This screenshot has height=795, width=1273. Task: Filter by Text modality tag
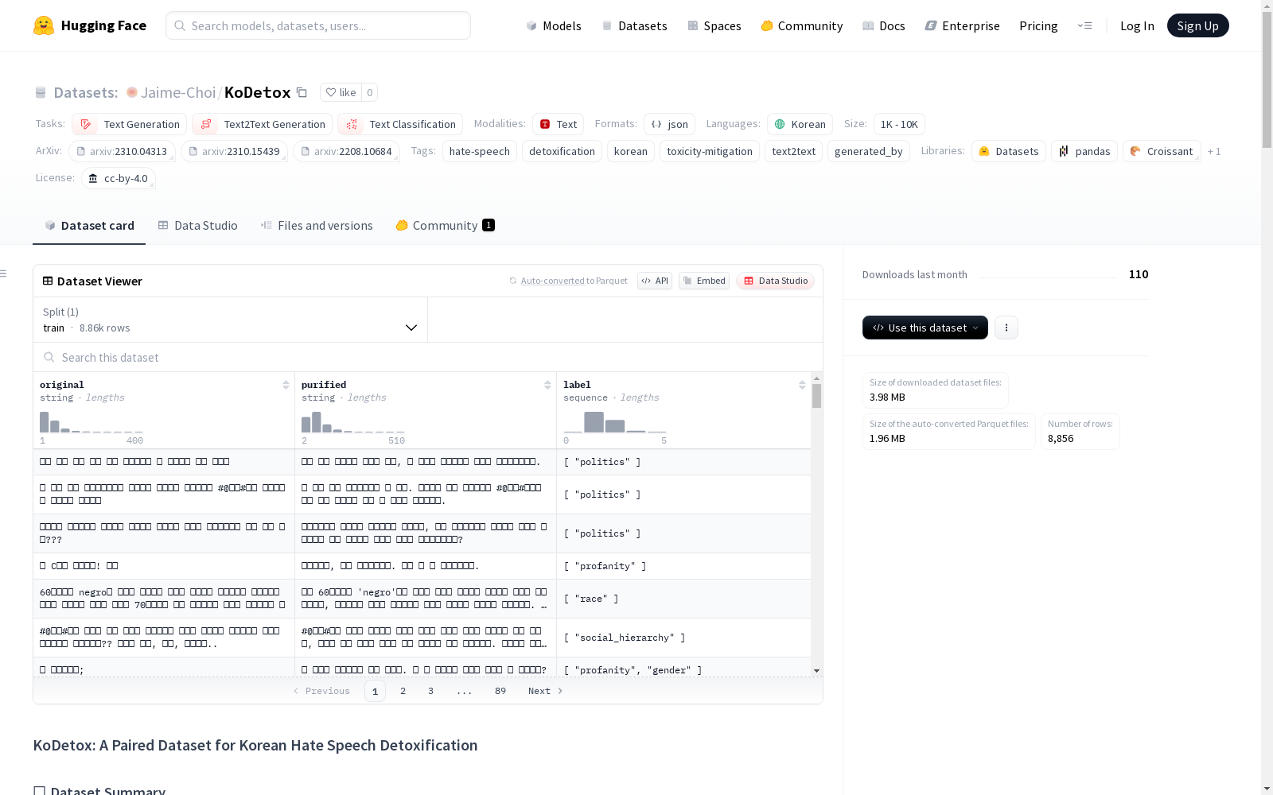pos(559,124)
